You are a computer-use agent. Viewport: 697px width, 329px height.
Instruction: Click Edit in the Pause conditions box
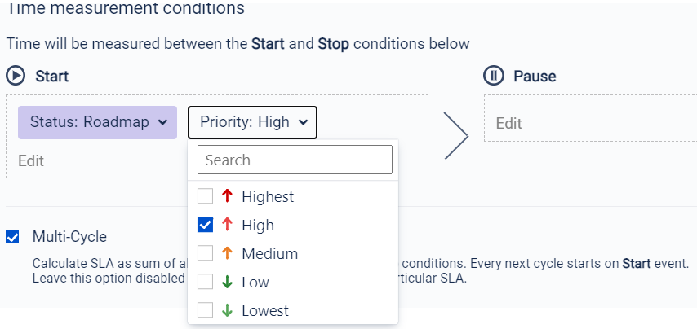(x=508, y=123)
